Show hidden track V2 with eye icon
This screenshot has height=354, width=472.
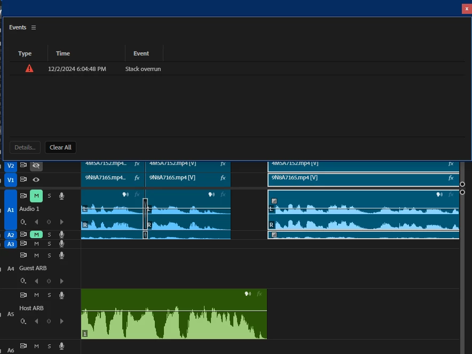36,166
